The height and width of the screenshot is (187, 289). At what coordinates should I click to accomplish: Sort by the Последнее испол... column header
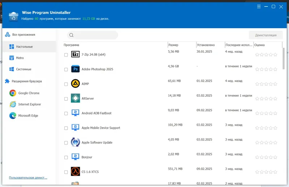(x=239, y=45)
